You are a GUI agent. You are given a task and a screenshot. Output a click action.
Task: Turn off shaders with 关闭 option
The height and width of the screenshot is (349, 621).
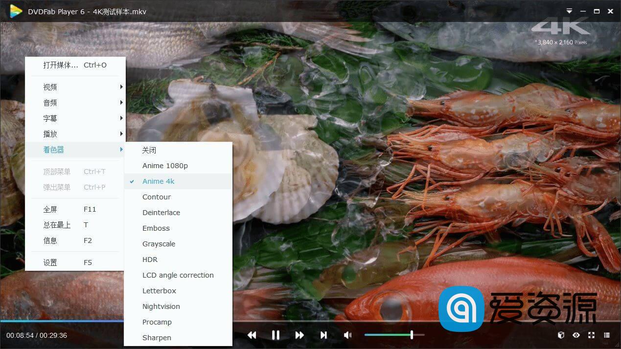coord(149,150)
